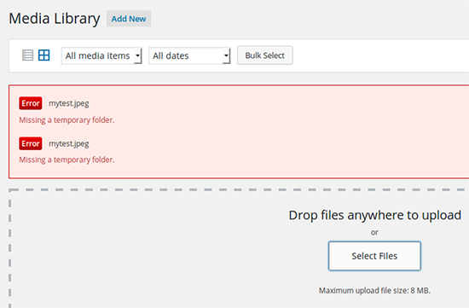The height and width of the screenshot is (308, 469).
Task: Open the All dates dropdown
Action: click(189, 55)
